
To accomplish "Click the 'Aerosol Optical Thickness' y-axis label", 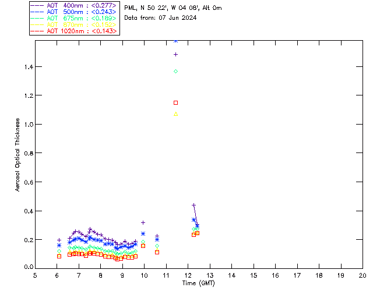I will click(17, 155).
